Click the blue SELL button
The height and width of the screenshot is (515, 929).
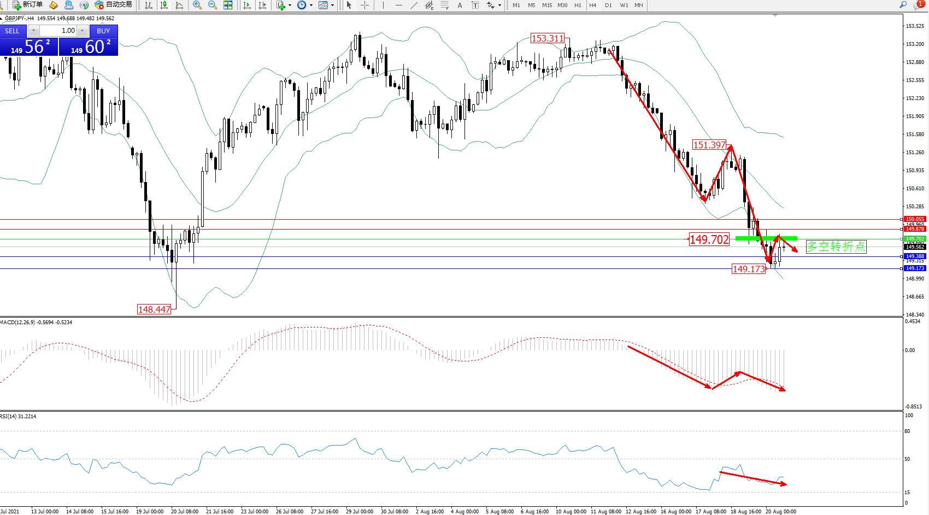click(13, 31)
